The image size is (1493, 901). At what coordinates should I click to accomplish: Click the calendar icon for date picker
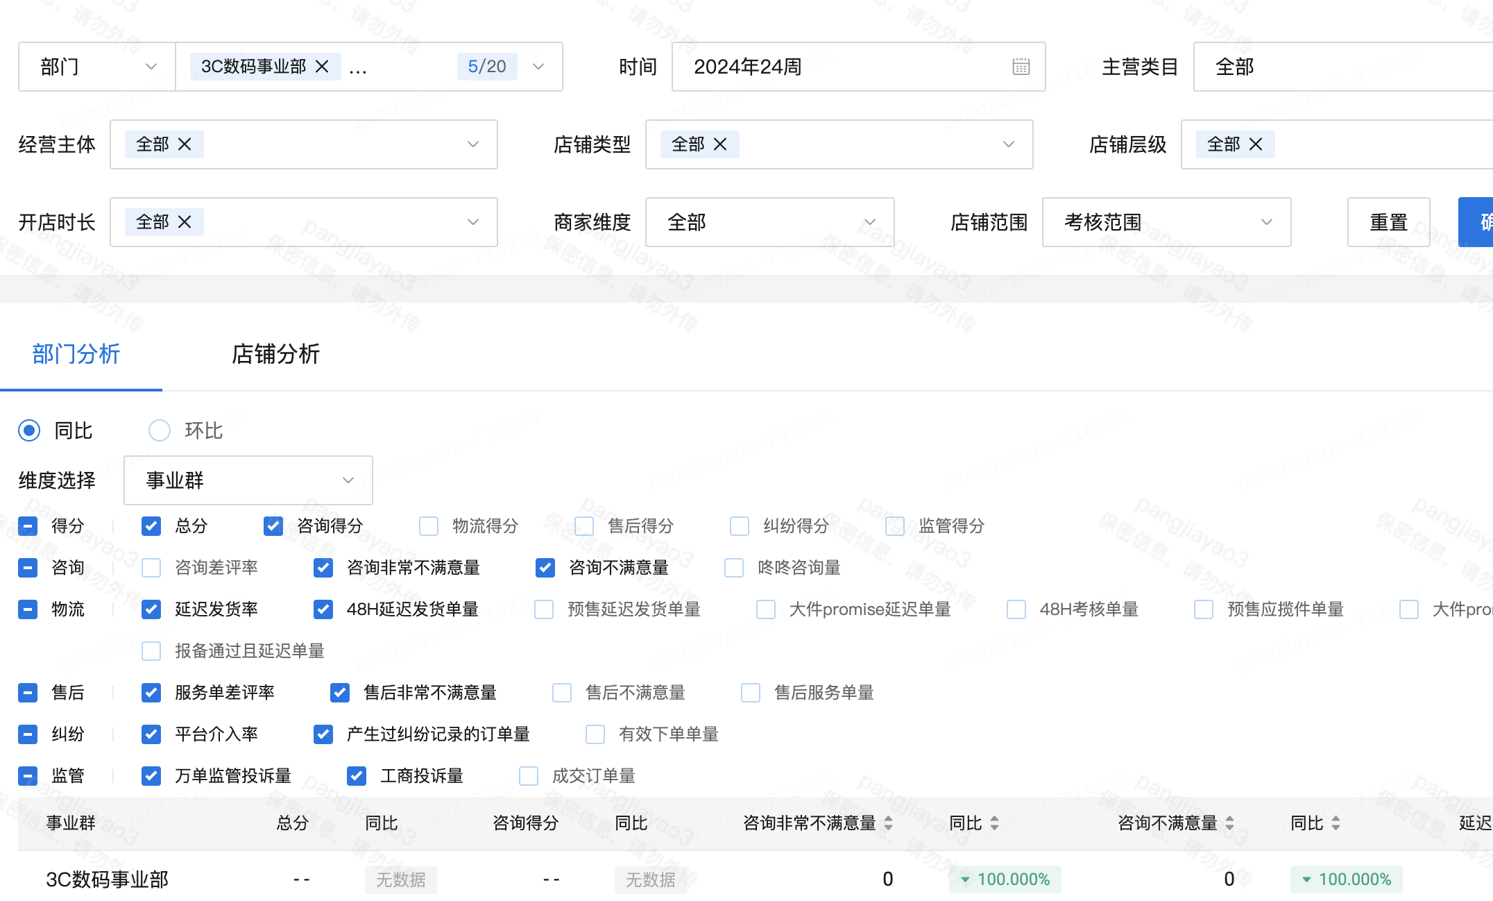tap(1021, 67)
